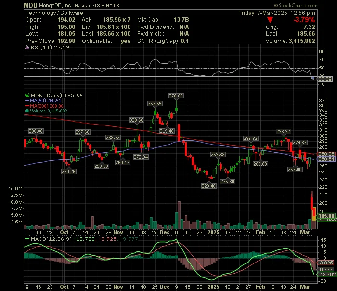Click the 23.29 RSI value axis tag
Screen dimensions: 337x291
pos(325,79)
